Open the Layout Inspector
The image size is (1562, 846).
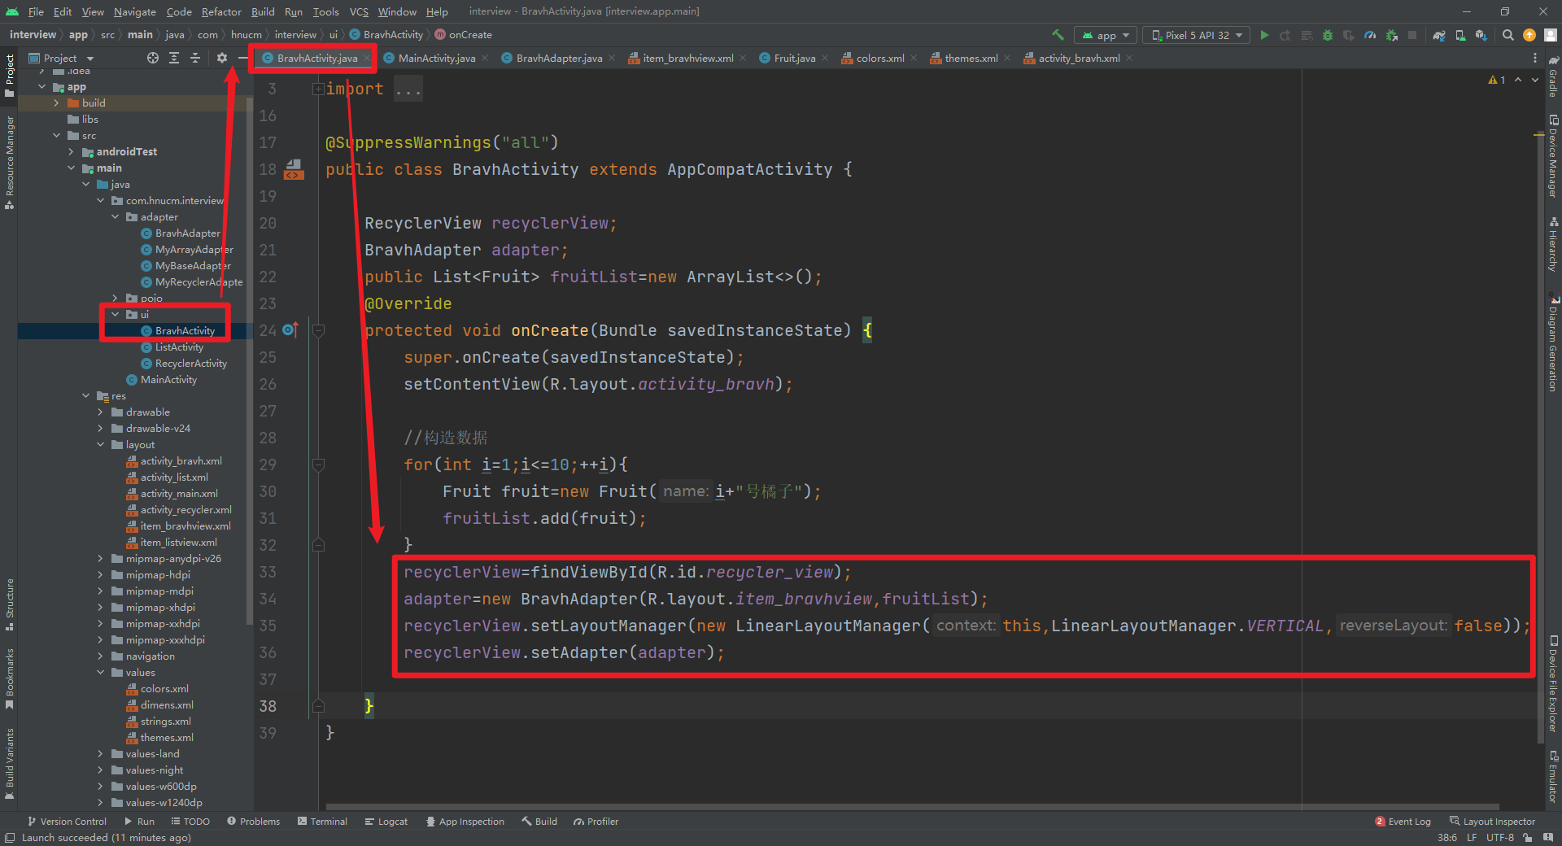click(x=1492, y=822)
